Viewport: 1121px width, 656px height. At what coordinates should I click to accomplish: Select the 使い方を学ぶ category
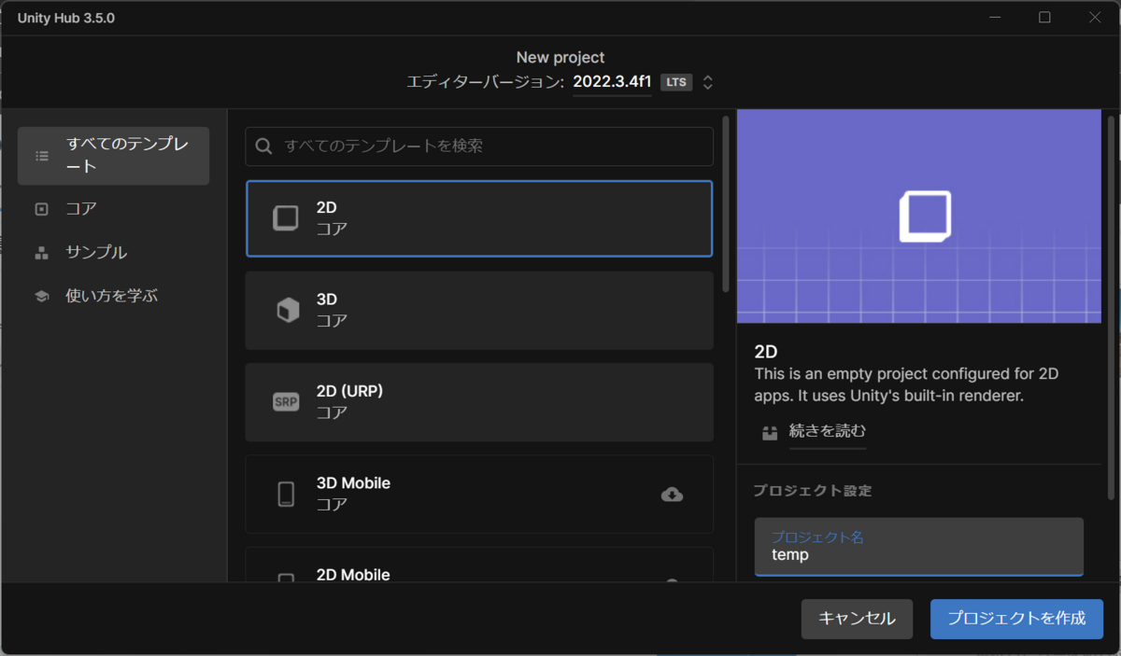(x=113, y=297)
